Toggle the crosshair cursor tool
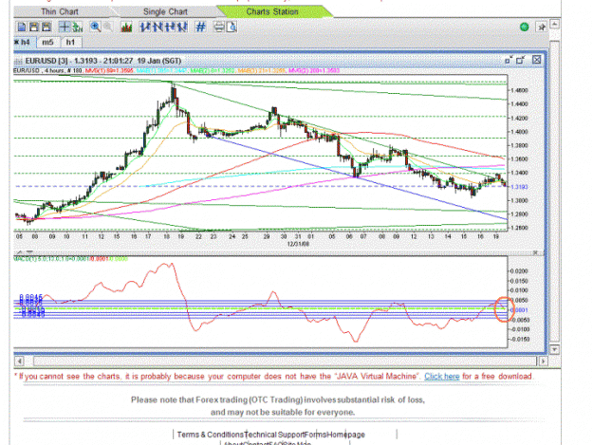 click(x=65, y=27)
